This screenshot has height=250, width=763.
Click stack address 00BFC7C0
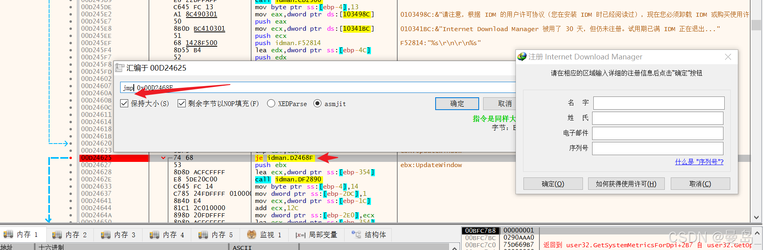click(480, 245)
